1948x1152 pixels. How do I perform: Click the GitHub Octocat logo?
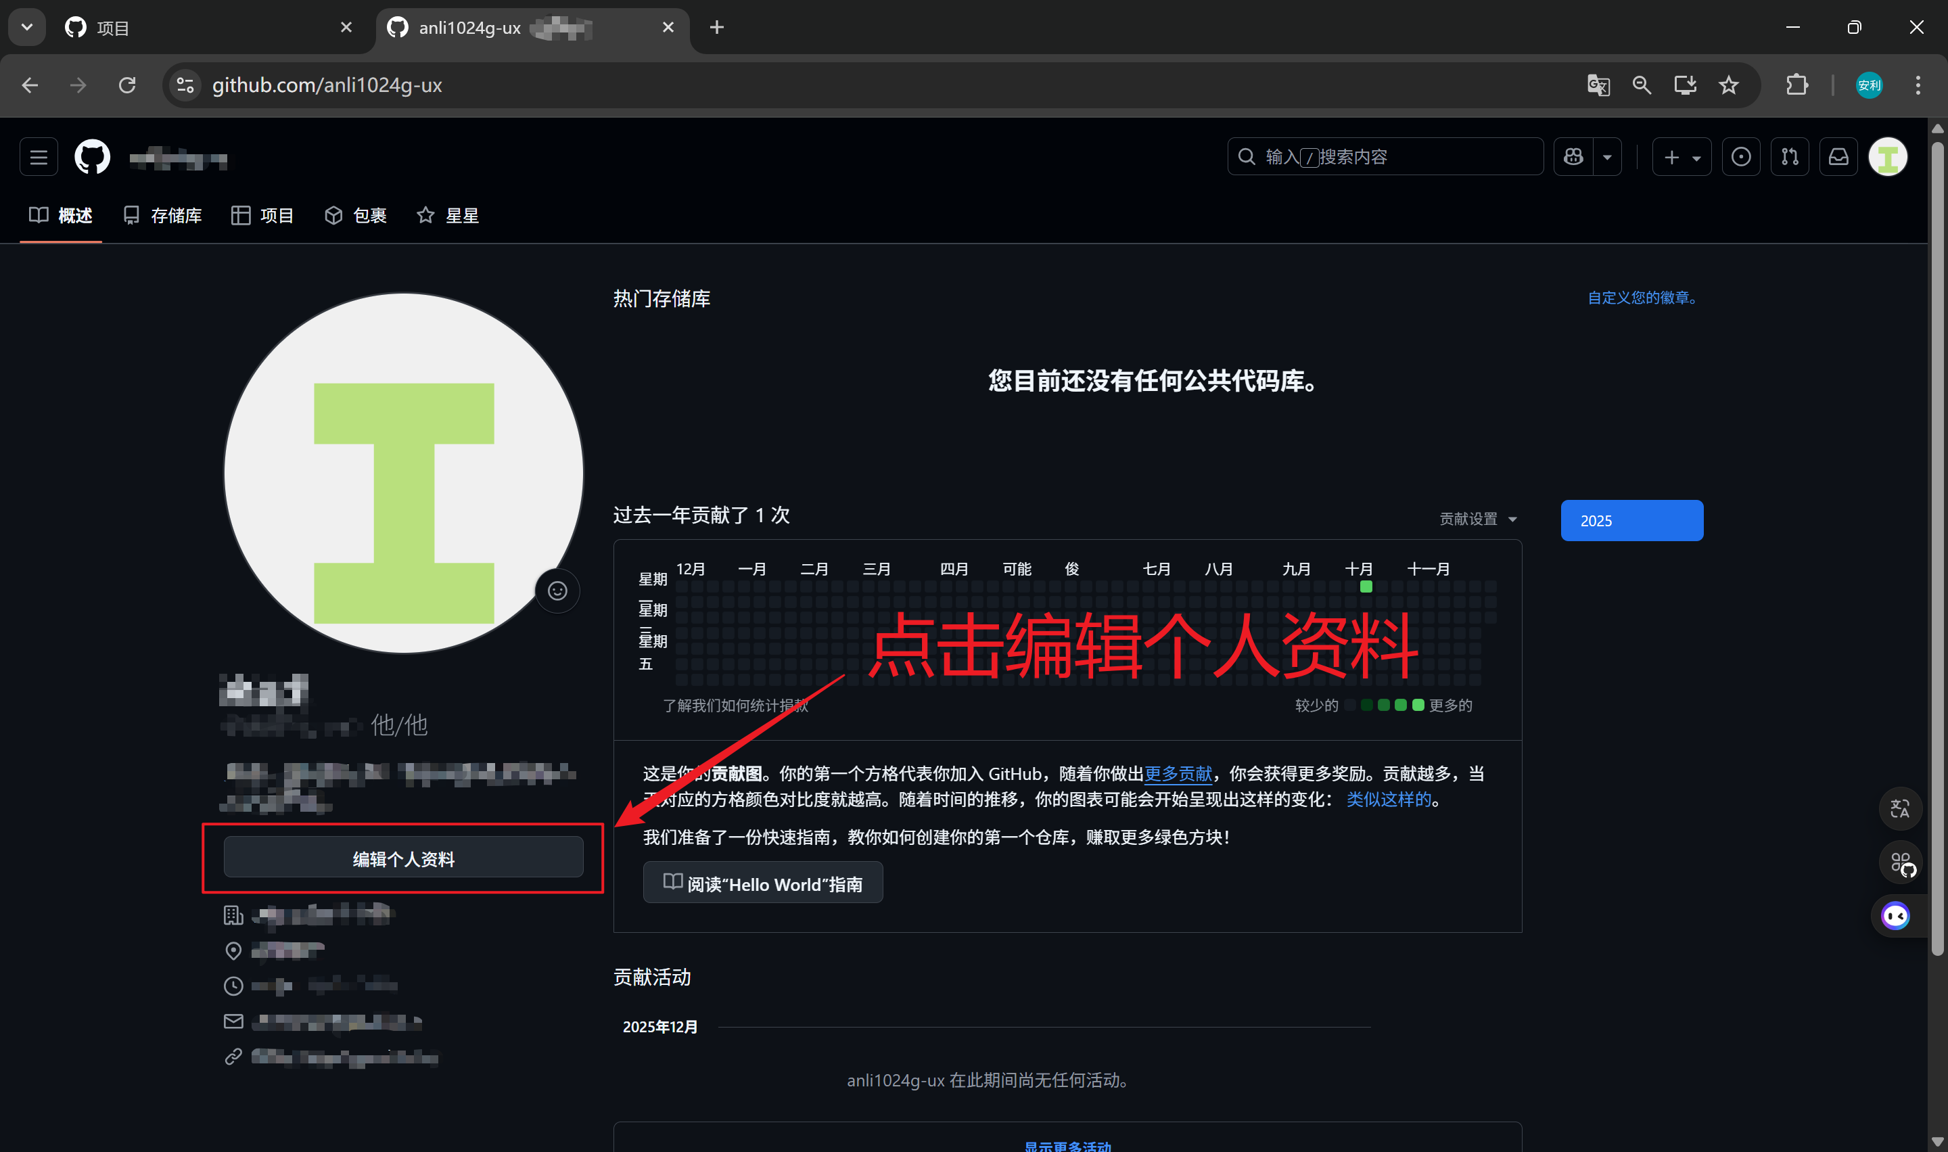tap(93, 158)
